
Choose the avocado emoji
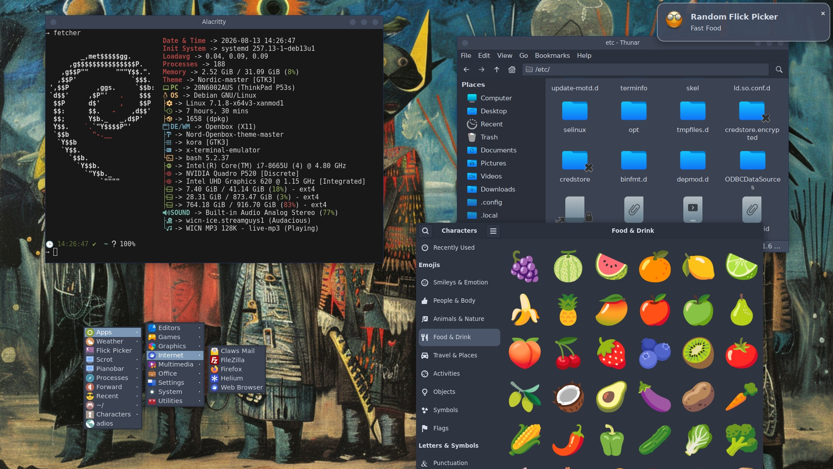coord(611,397)
